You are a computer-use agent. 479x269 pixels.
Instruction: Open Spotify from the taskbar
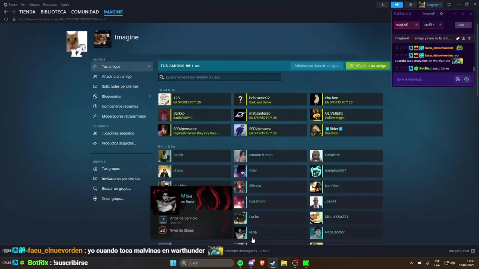pyautogui.click(x=240, y=263)
